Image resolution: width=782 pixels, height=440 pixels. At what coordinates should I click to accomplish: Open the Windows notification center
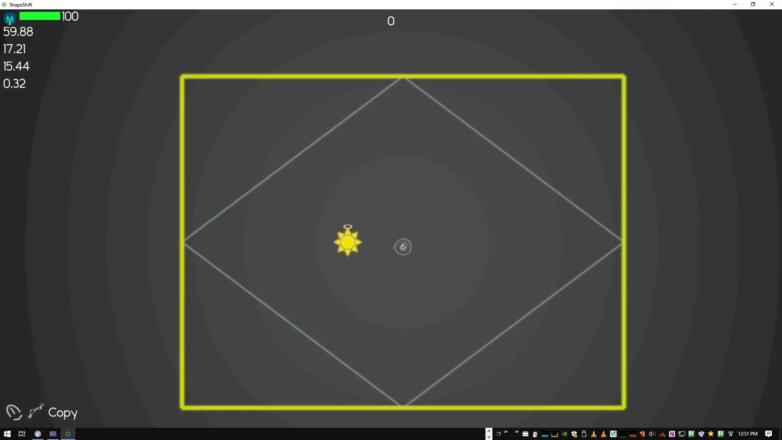coord(769,434)
